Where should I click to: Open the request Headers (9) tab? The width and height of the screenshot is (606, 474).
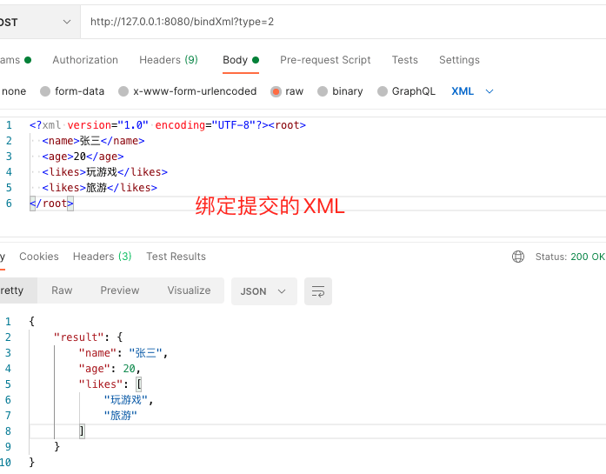(x=169, y=60)
